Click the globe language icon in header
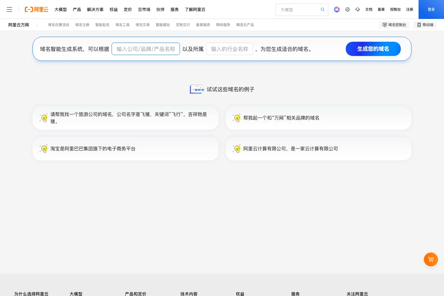The height and width of the screenshot is (296, 444). 348,9
